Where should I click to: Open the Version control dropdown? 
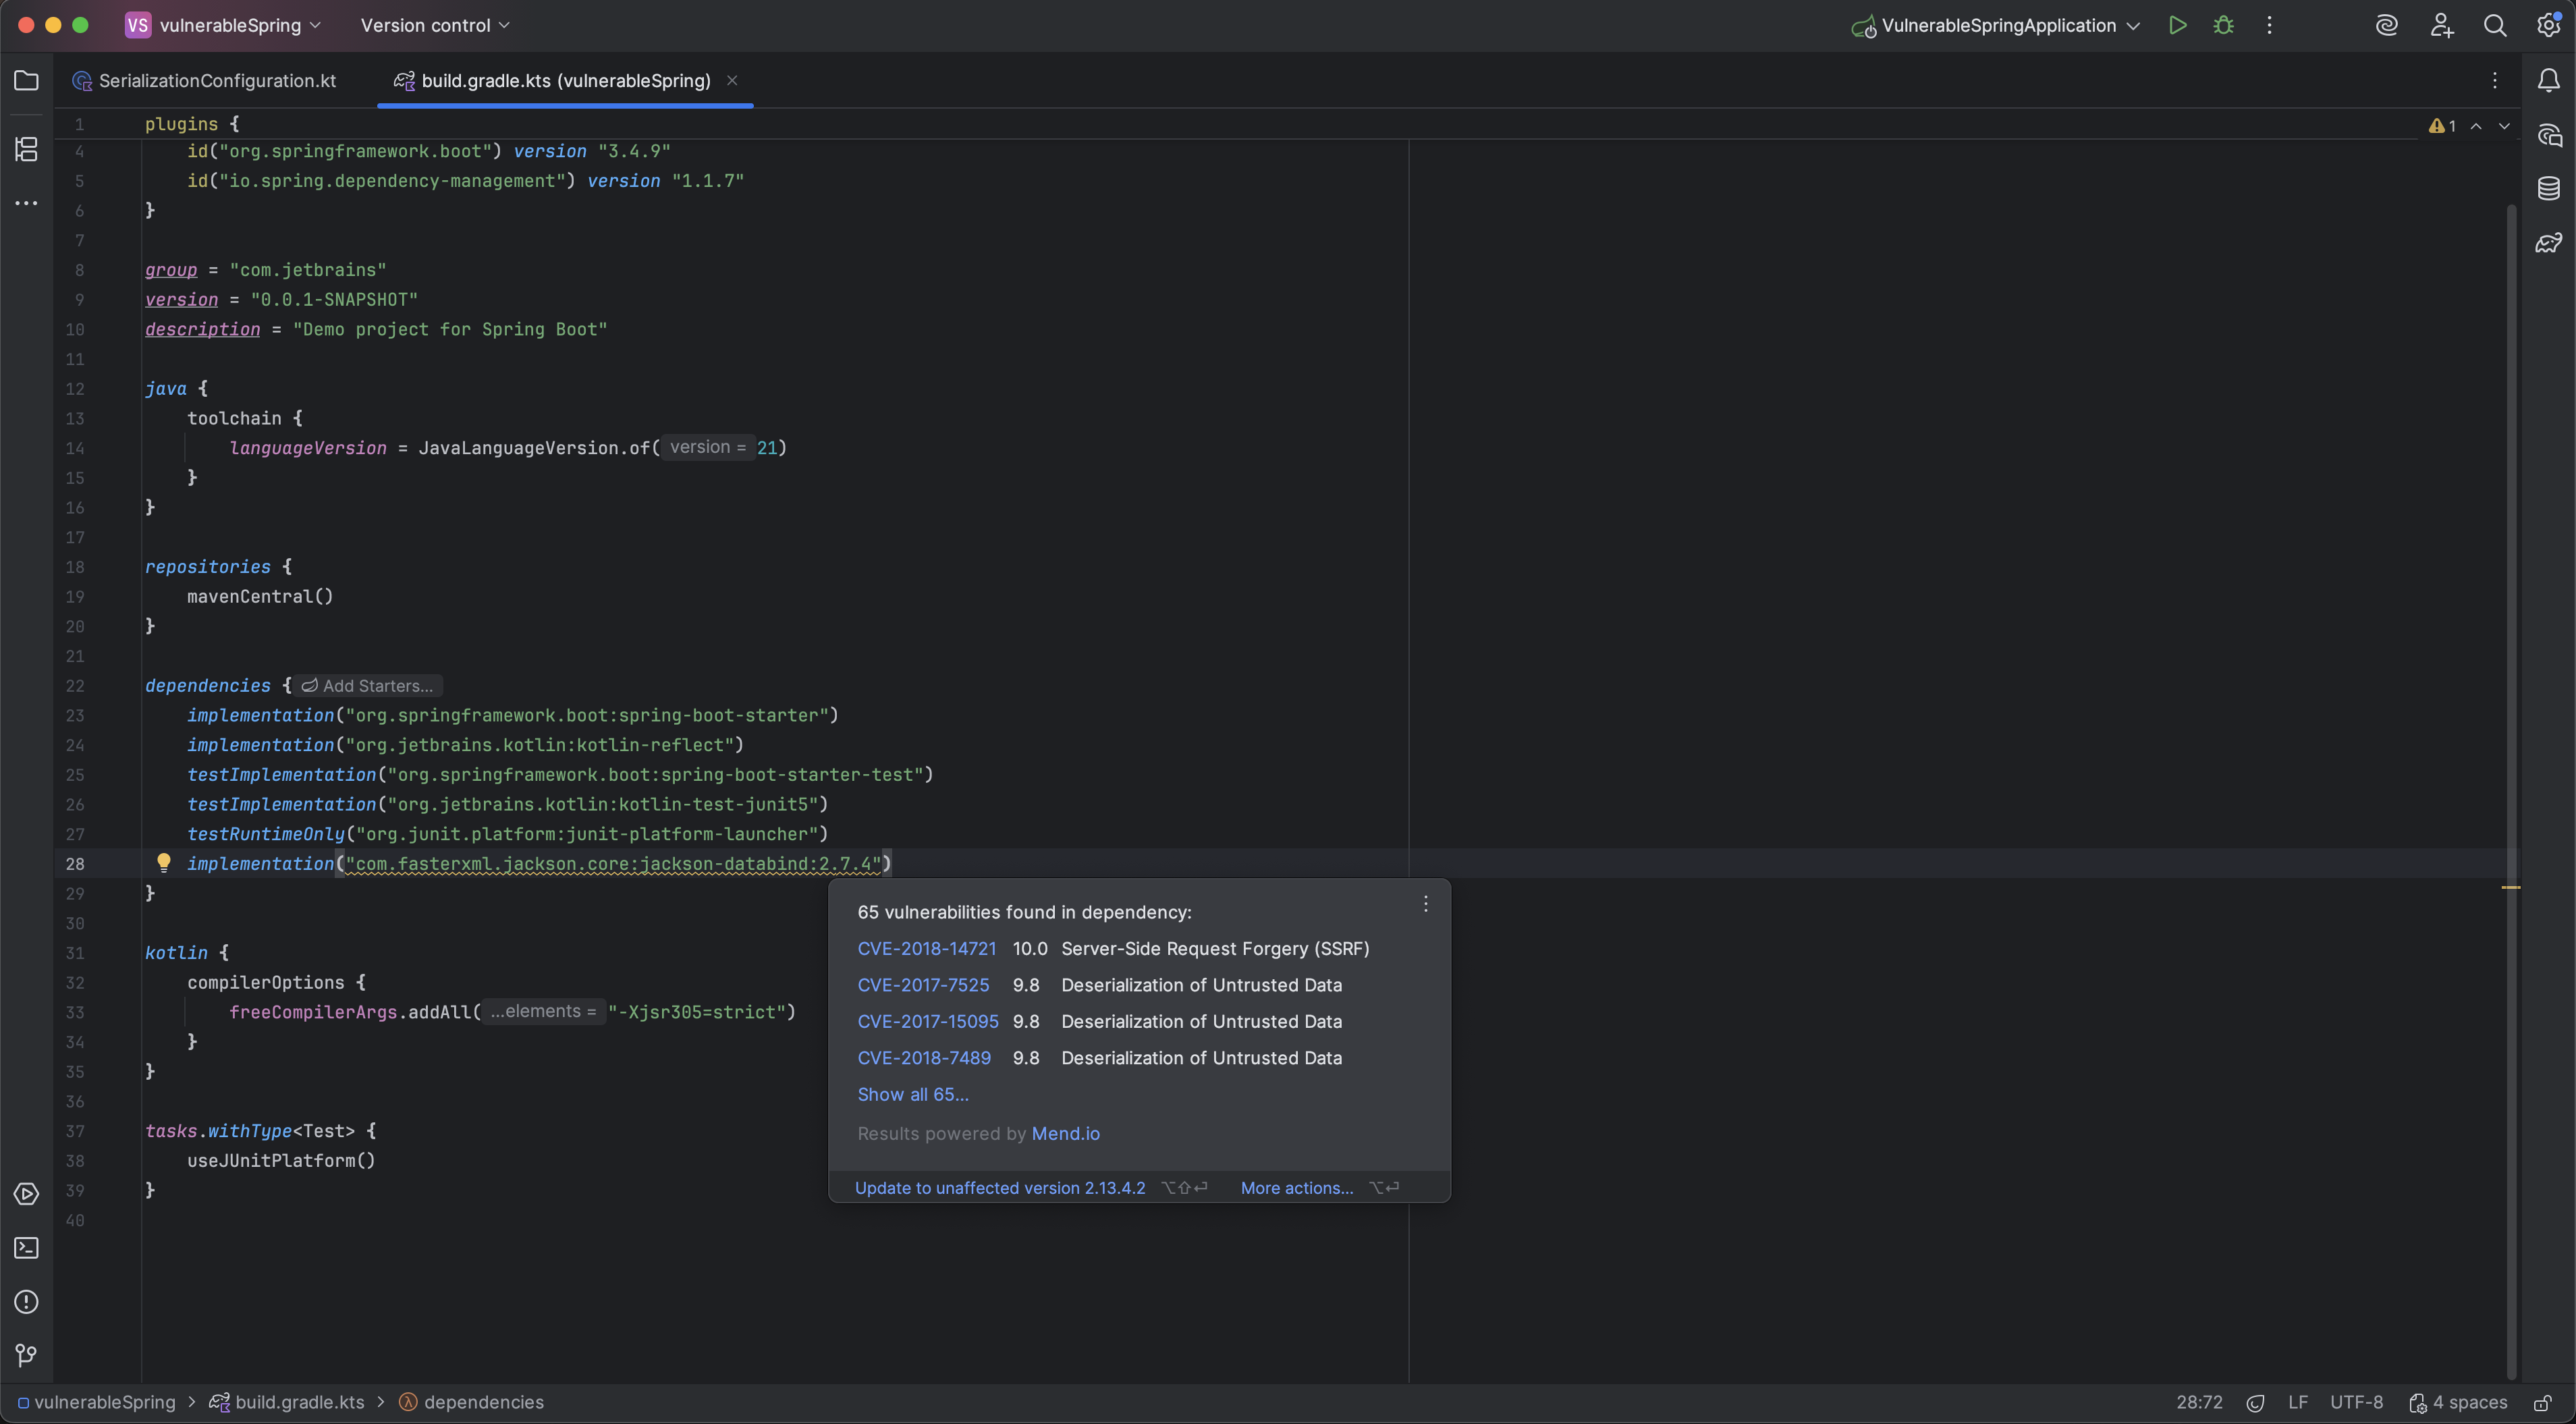pyautogui.click(x=435, y=26)
